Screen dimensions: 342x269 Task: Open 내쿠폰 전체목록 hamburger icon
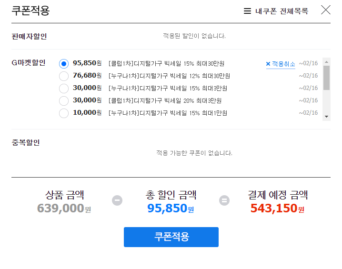pyautogui.click(x=247, y=11)
